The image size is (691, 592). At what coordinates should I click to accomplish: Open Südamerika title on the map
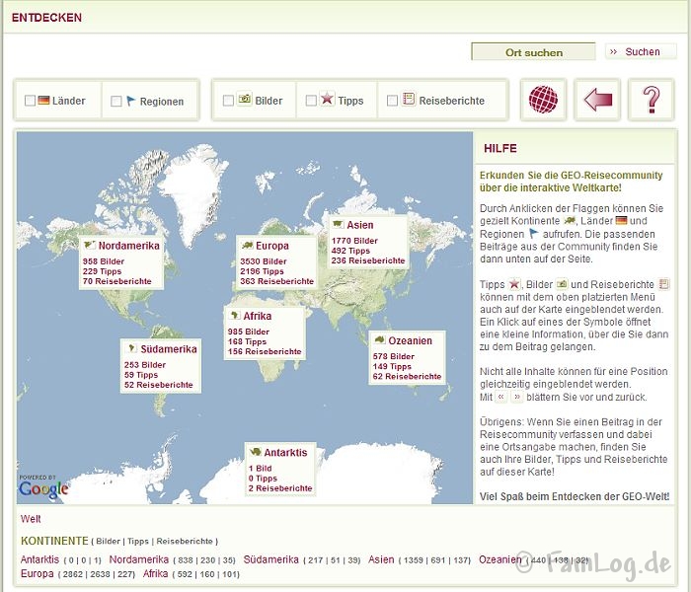pyautogui.click(x=169, y=349)
